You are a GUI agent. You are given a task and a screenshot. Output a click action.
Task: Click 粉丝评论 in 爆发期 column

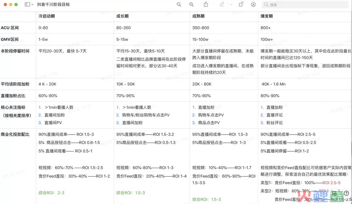tap(274, 122)
